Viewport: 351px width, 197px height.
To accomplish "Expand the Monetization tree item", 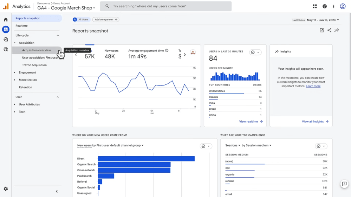I will 15,80.
